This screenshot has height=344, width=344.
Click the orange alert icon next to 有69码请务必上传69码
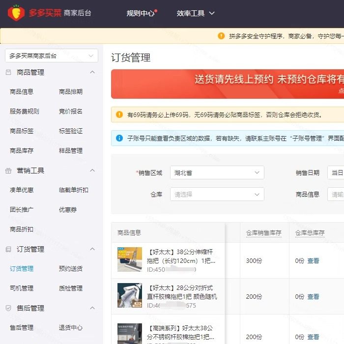[119, 115]
